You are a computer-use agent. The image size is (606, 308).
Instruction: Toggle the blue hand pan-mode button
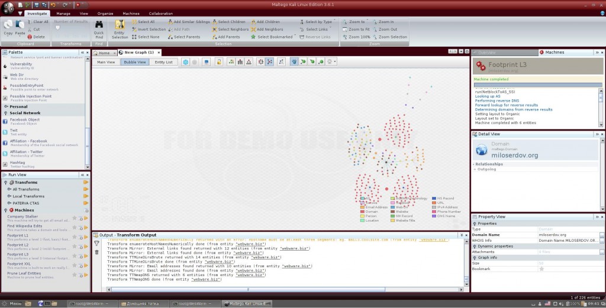point(294,61)
